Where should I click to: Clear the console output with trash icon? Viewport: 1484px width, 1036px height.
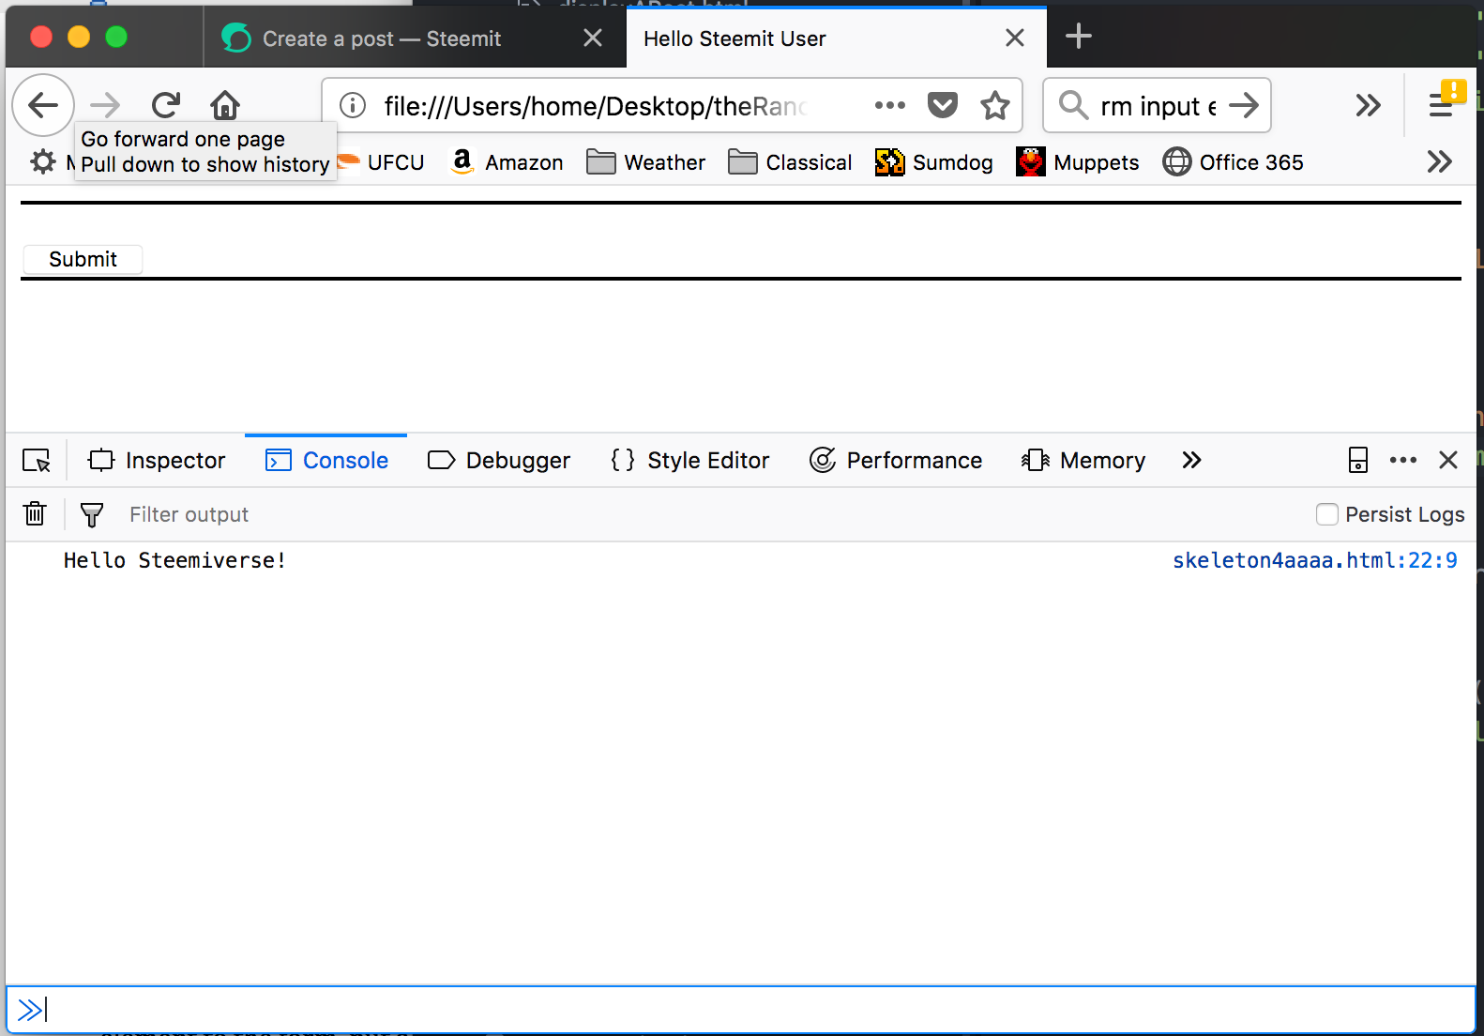[35, 514]
